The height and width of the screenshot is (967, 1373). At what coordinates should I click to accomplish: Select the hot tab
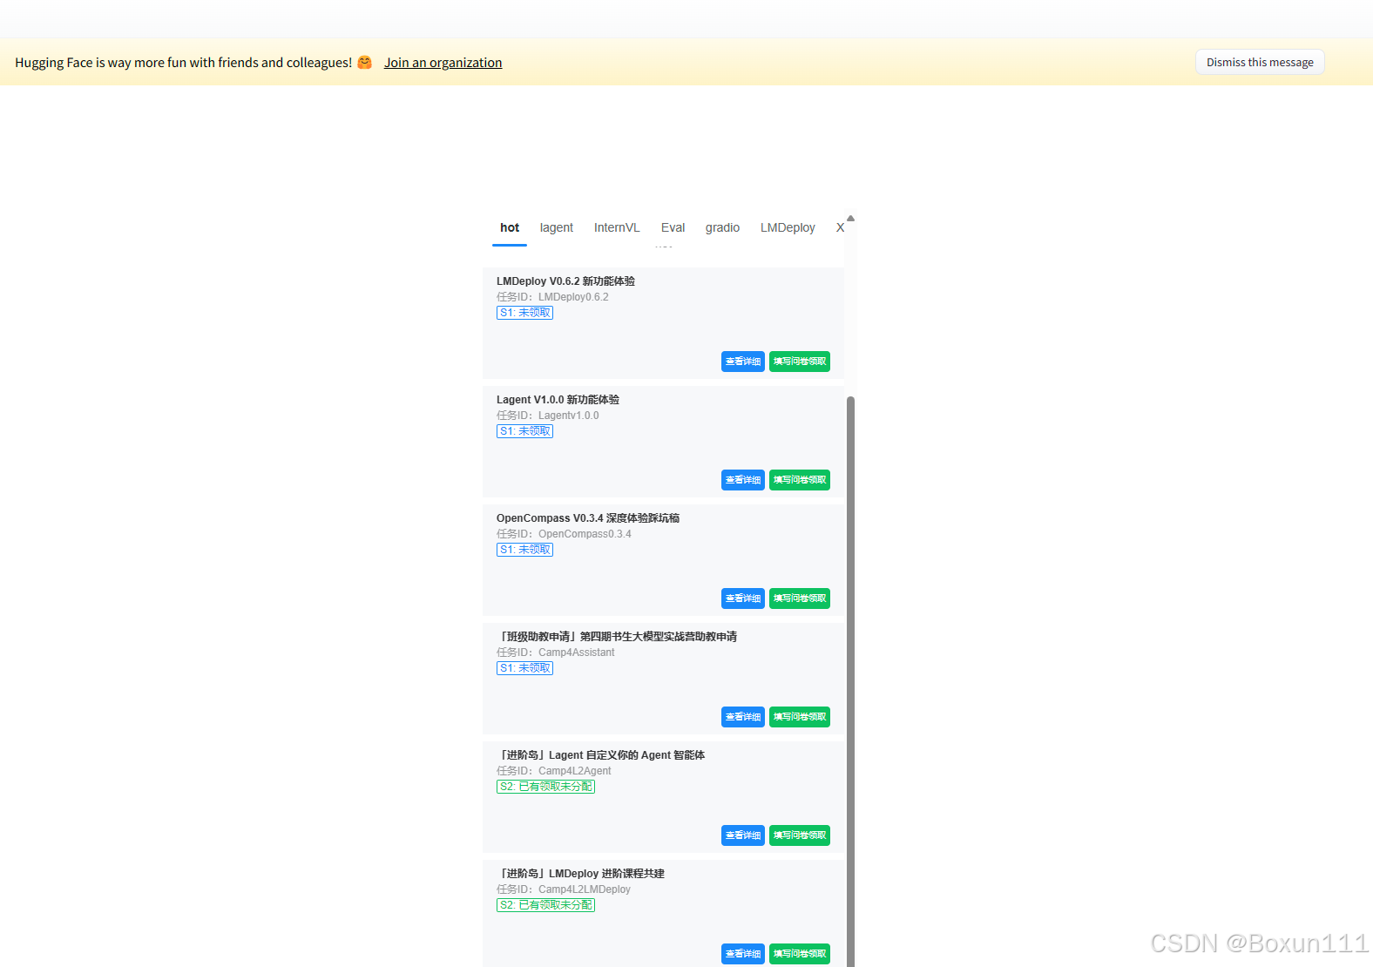tap(510, 227)
